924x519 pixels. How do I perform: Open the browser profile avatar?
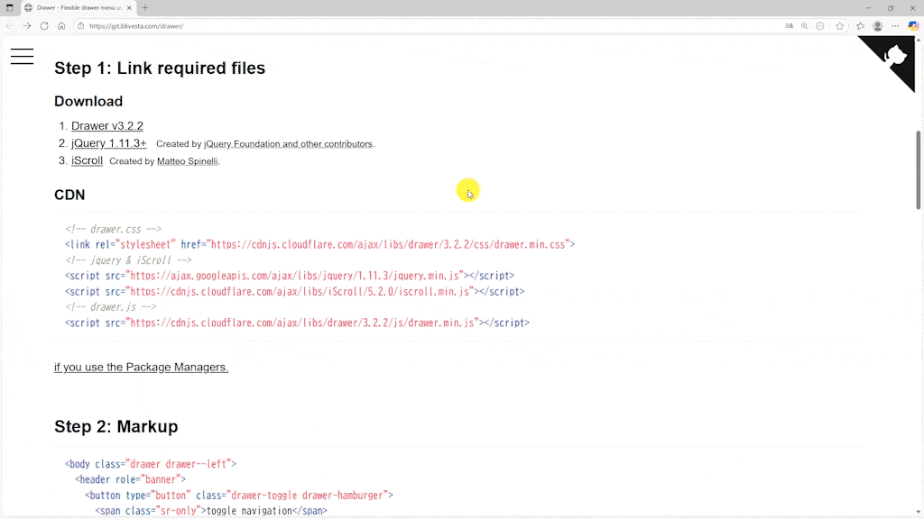click(x=877, y=26)
